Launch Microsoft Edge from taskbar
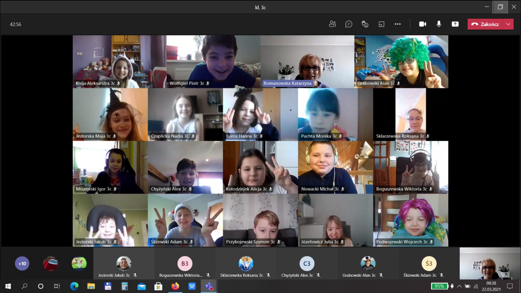 point(74,286)
